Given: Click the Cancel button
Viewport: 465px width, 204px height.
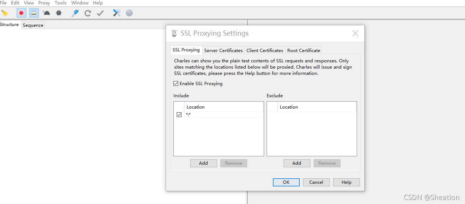Looking at the screenshot, I should click(316, 182).
